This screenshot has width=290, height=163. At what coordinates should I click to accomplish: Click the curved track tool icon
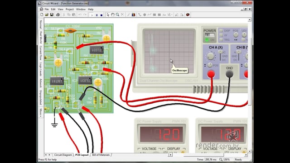tap(149, 15)
